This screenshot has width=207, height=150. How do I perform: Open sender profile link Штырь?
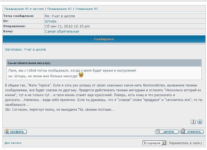(51, 21)
